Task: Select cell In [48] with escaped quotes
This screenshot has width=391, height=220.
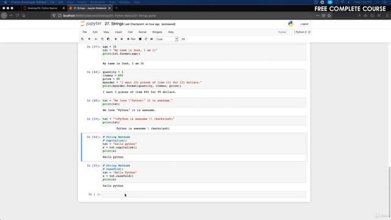Action: tap(203, 102)
